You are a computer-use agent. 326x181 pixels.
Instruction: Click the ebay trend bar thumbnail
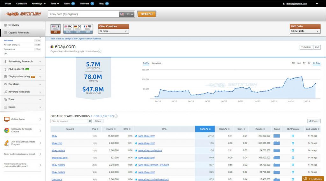pyautogui.click(x=276, y=136)
